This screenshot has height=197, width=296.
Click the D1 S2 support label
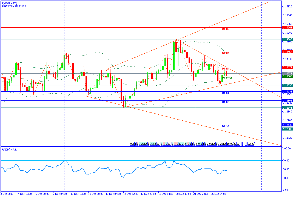(x=226, y=102)
